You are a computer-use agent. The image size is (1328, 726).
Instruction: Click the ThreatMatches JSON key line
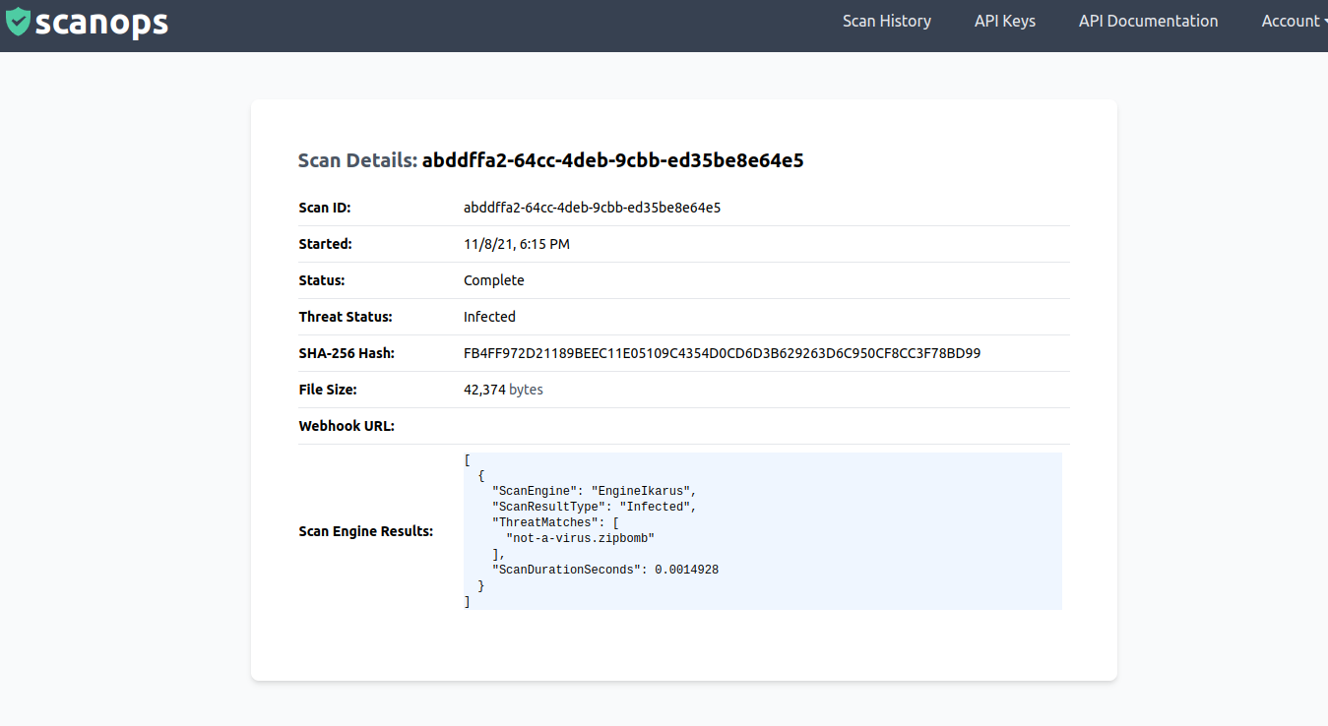pos(555,522)
